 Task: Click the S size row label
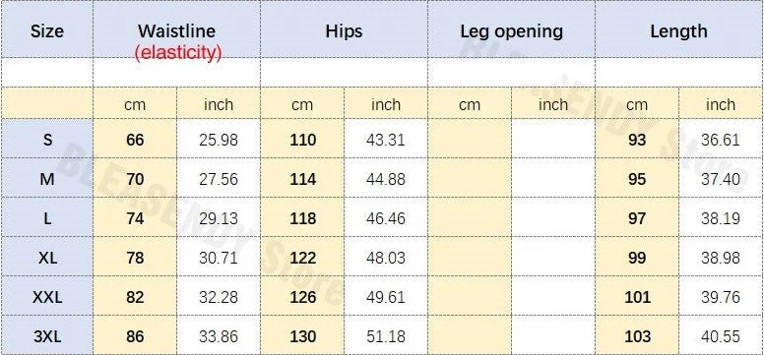coord(47,141)
